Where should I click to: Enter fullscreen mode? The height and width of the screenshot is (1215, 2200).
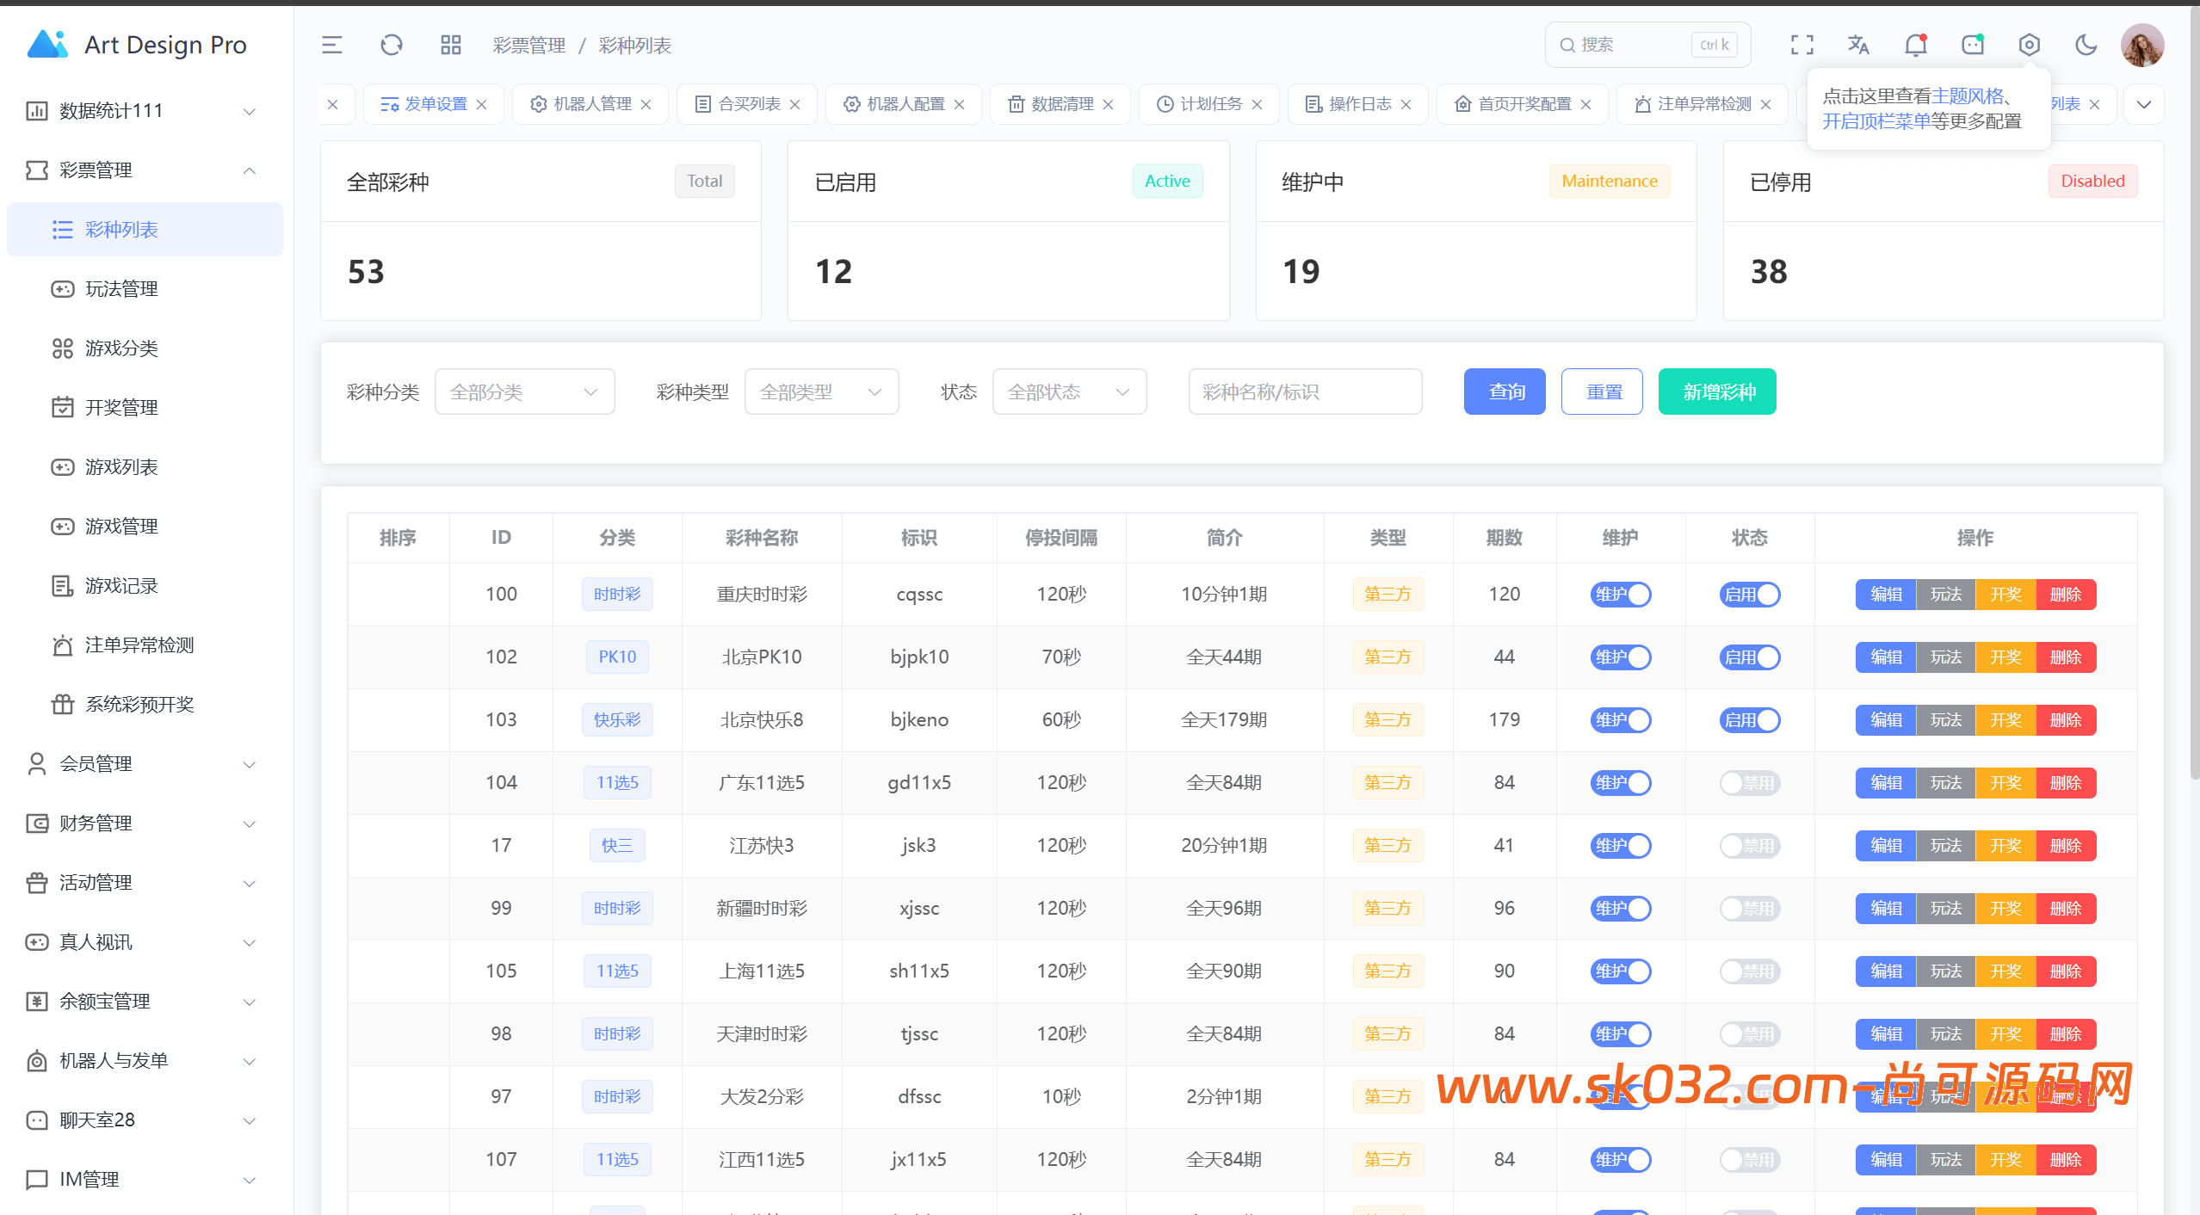click(1801, 45)
